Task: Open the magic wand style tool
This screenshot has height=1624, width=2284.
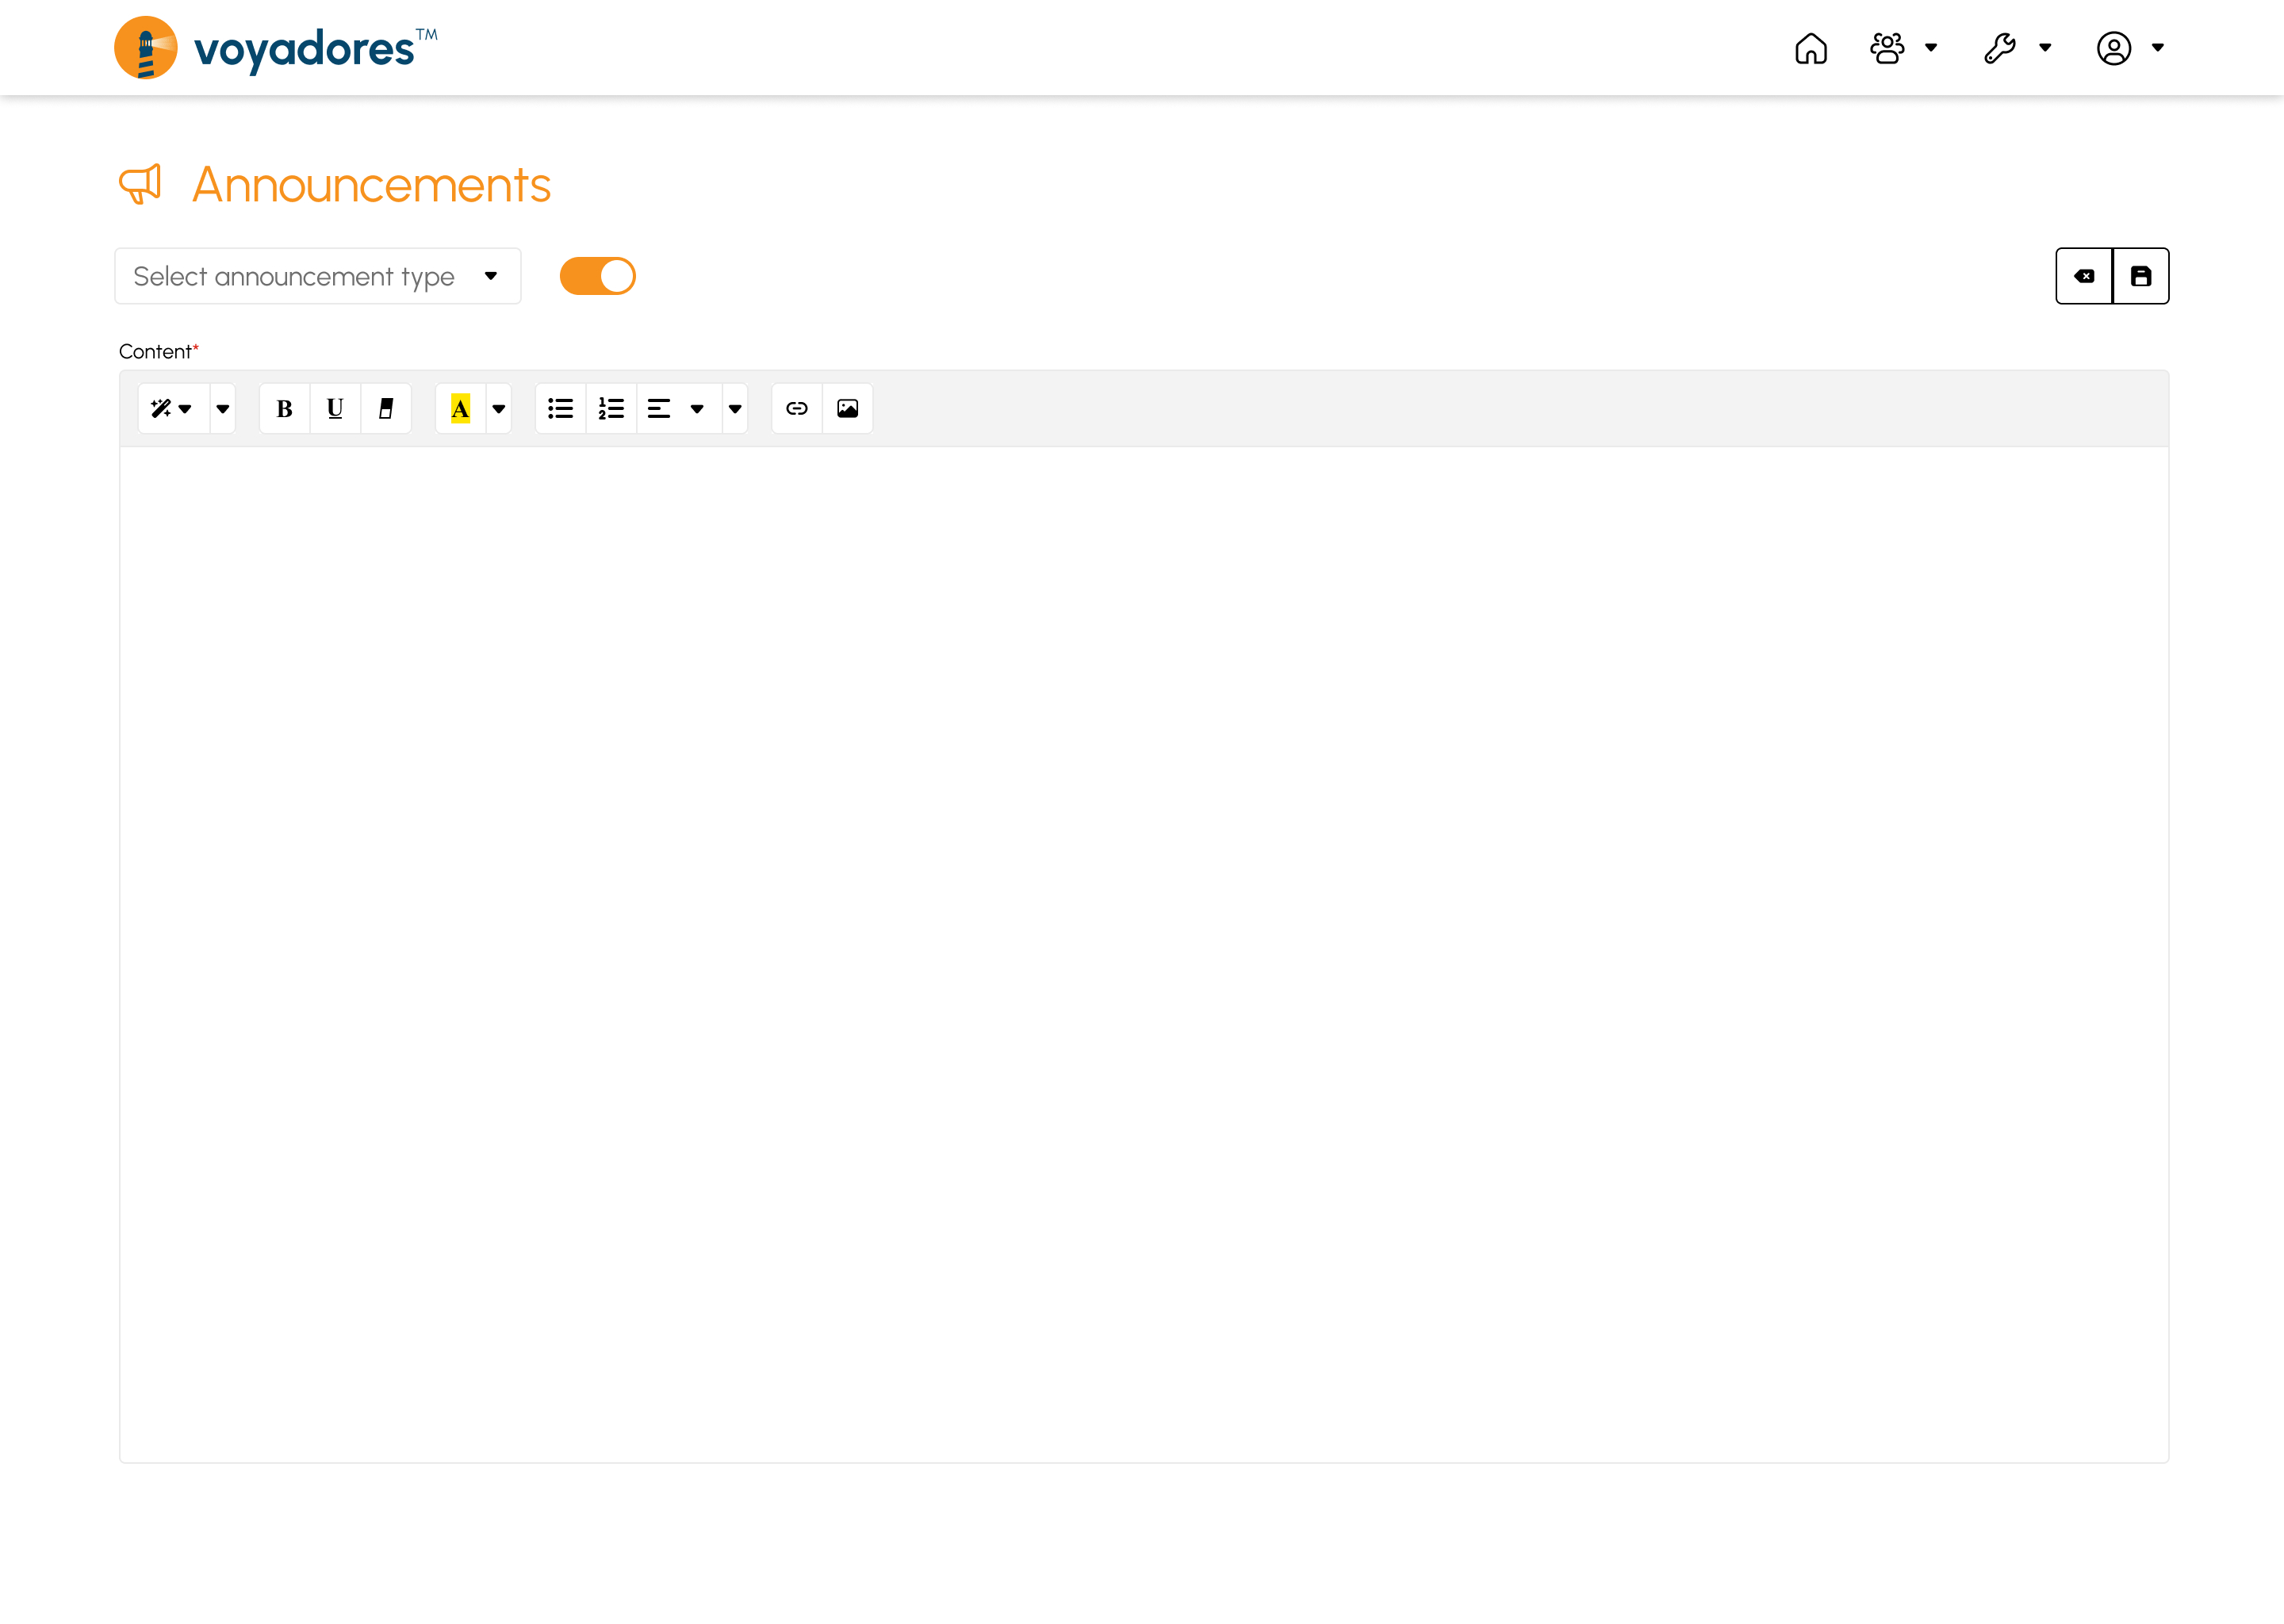Action: coord(172,408)
